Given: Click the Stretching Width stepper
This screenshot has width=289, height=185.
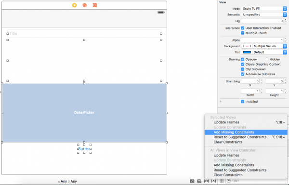Looking at the screenshot, I should pos(262,91).
